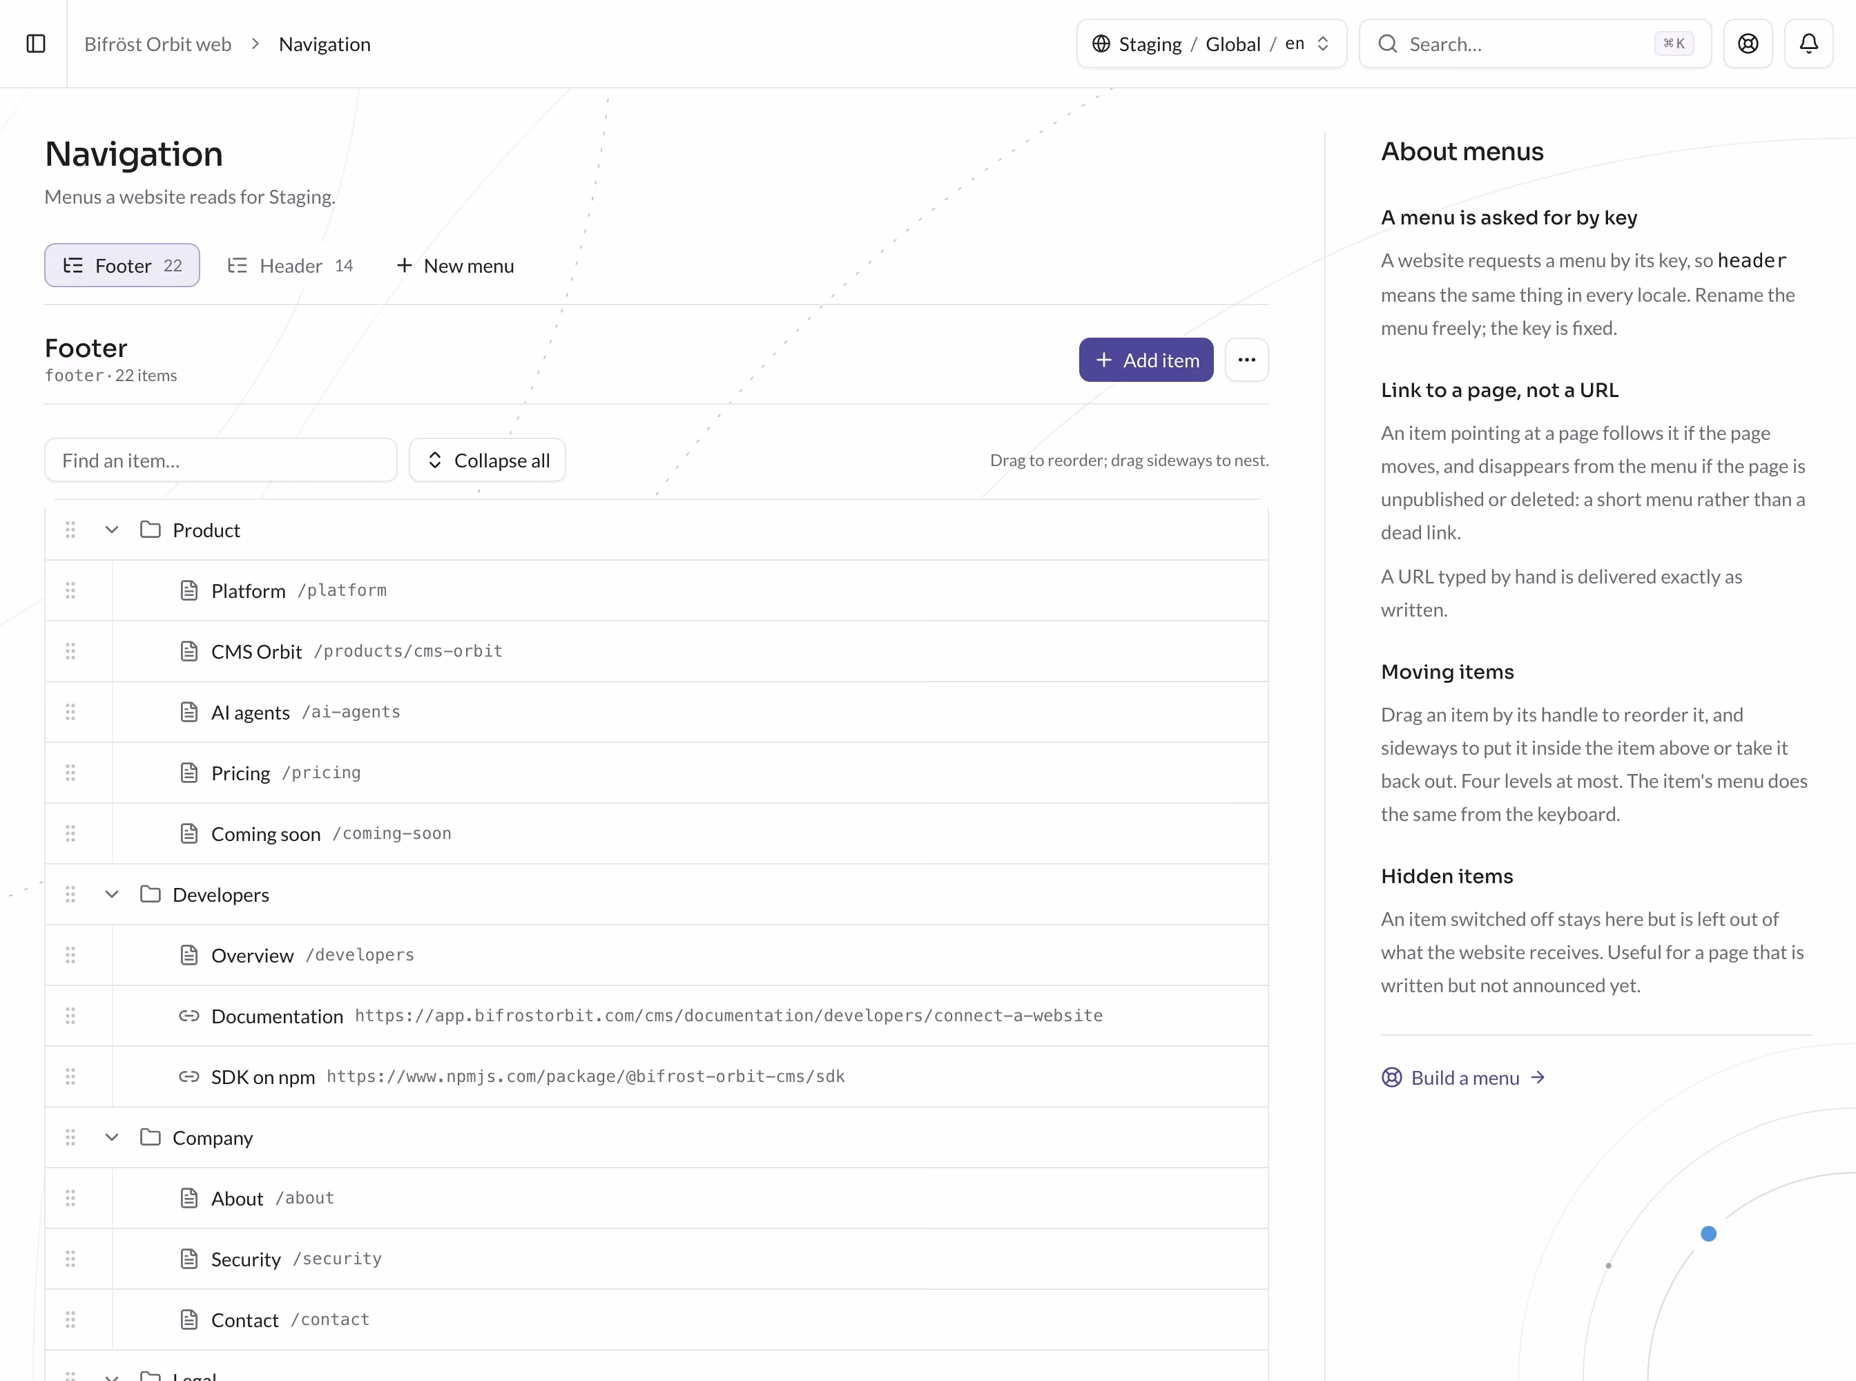Click the drag handle for Security row

(x=70, y=1259)
